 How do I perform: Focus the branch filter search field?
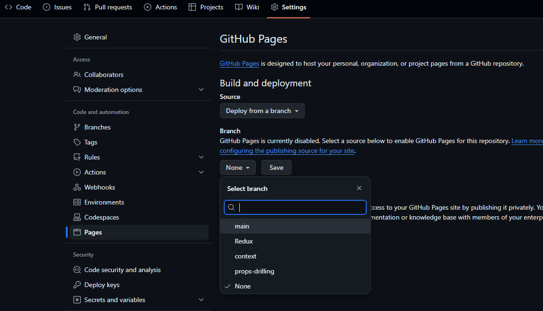point(295,207)
